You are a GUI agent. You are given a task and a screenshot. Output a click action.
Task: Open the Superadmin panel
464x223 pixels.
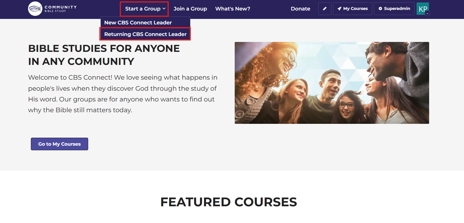pyautogui.click(x=394, y=9)
